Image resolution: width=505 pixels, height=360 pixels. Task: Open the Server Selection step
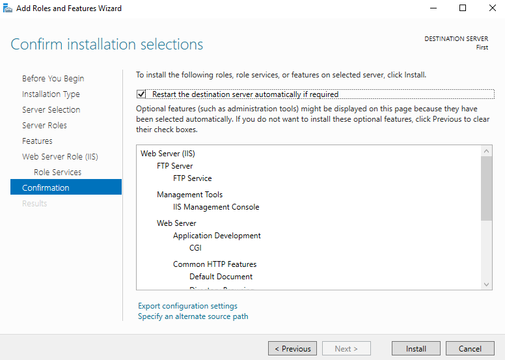click(51, 109)
